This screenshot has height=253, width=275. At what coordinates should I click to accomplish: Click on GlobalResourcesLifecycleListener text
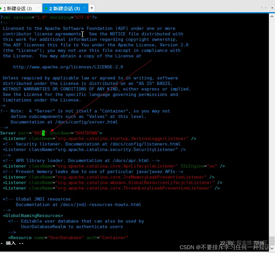[170, 183]
